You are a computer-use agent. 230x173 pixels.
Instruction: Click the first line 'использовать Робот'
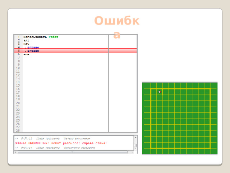[41, 37]
